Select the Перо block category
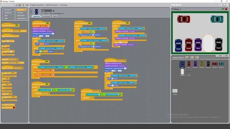The width and height of the screenshot is (230, 129). (9, 19)
